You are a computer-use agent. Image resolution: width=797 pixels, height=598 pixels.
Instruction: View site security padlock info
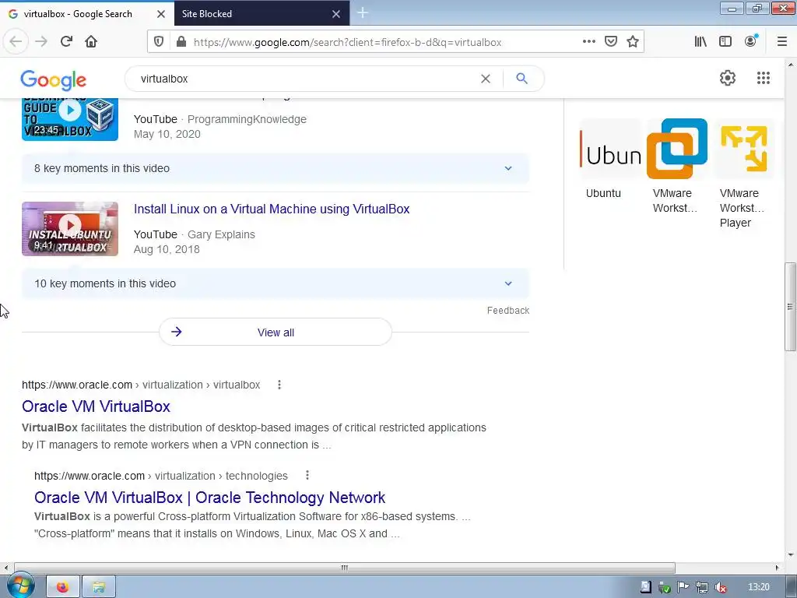click(x=181, y=42)
